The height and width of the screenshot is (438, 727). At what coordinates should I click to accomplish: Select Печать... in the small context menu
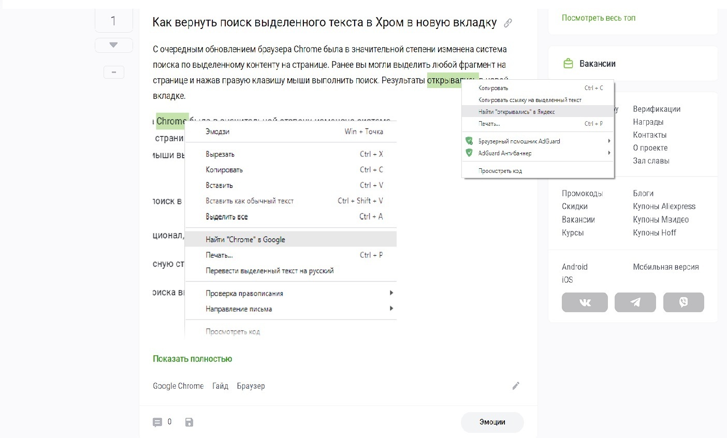[538, 124]
